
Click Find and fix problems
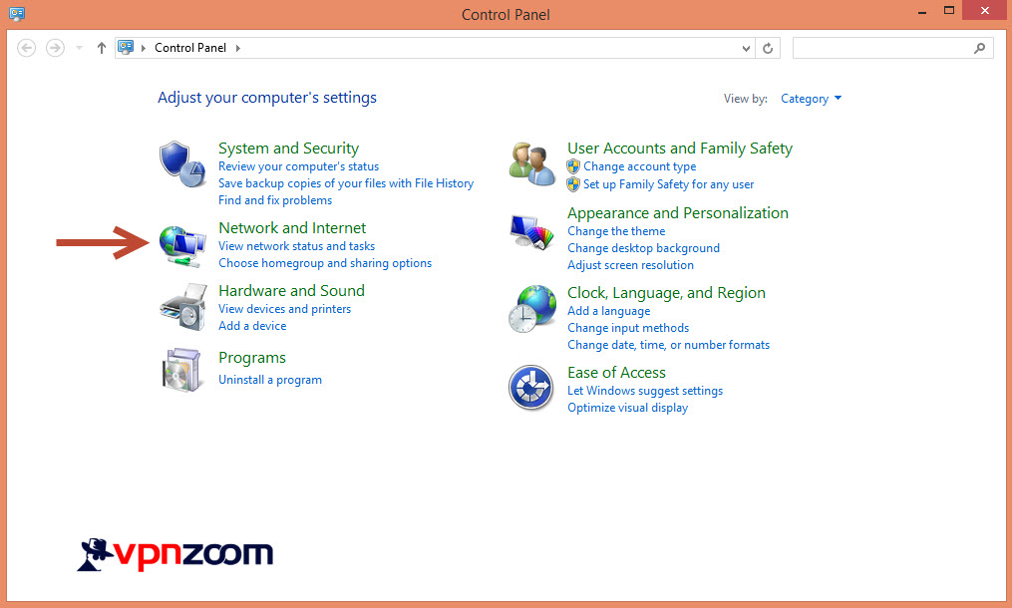coord(275,200)
